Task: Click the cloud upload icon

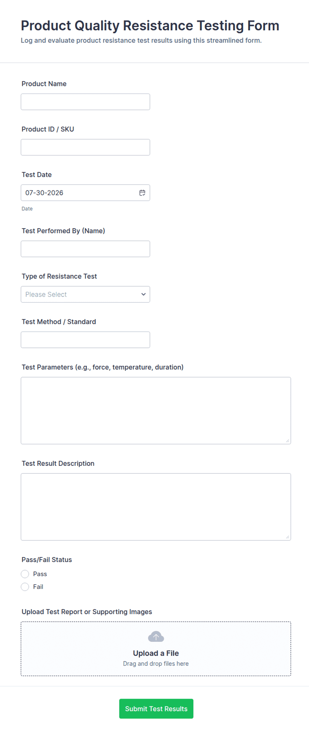Action: [x=156, y=636]
